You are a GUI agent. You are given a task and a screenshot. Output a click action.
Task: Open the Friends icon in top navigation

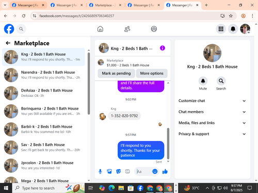pos(127,29)
